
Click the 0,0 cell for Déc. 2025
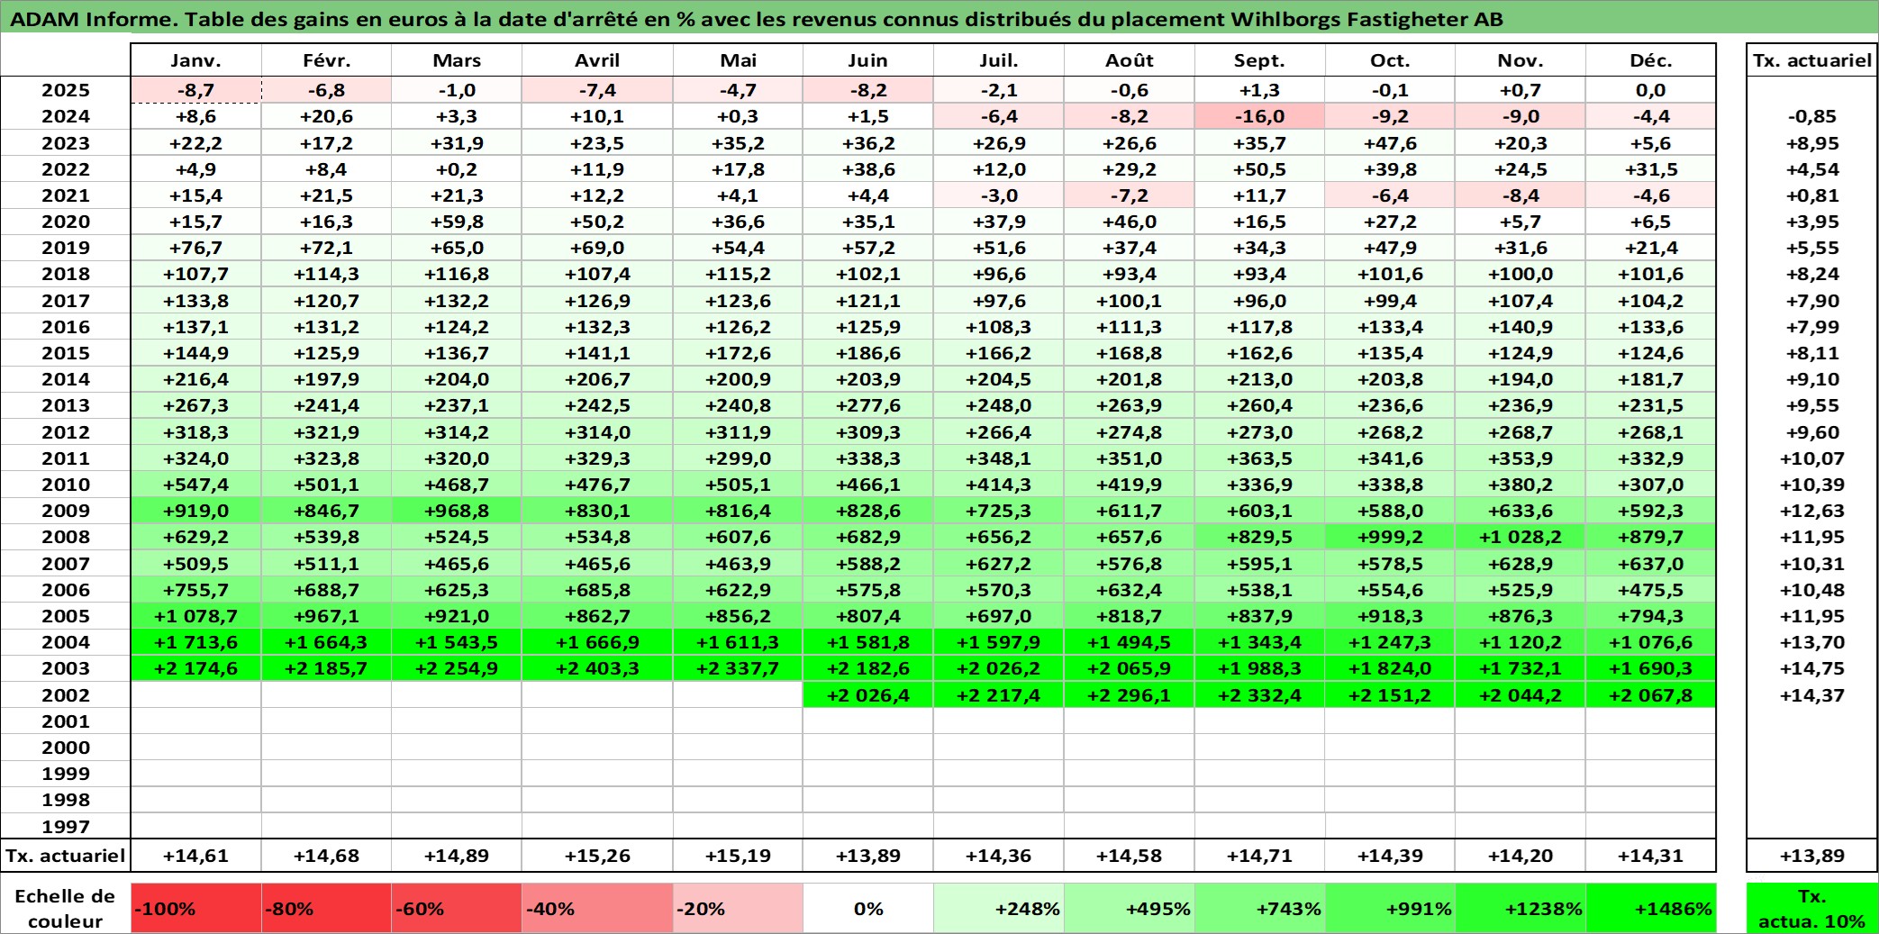1650,90
